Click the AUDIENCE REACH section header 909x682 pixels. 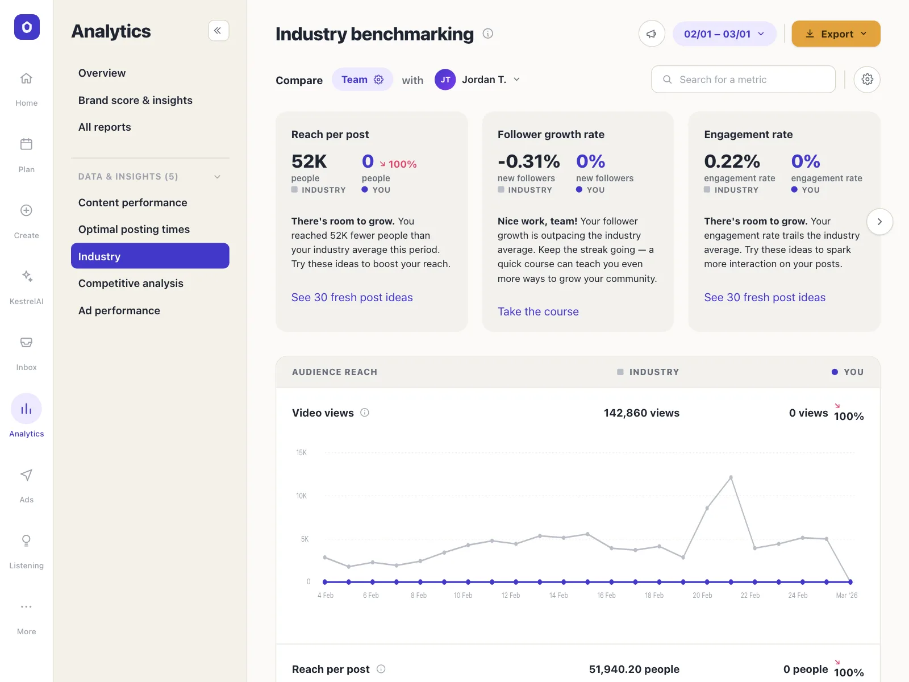pyautogui.click(x=335, y=372)
